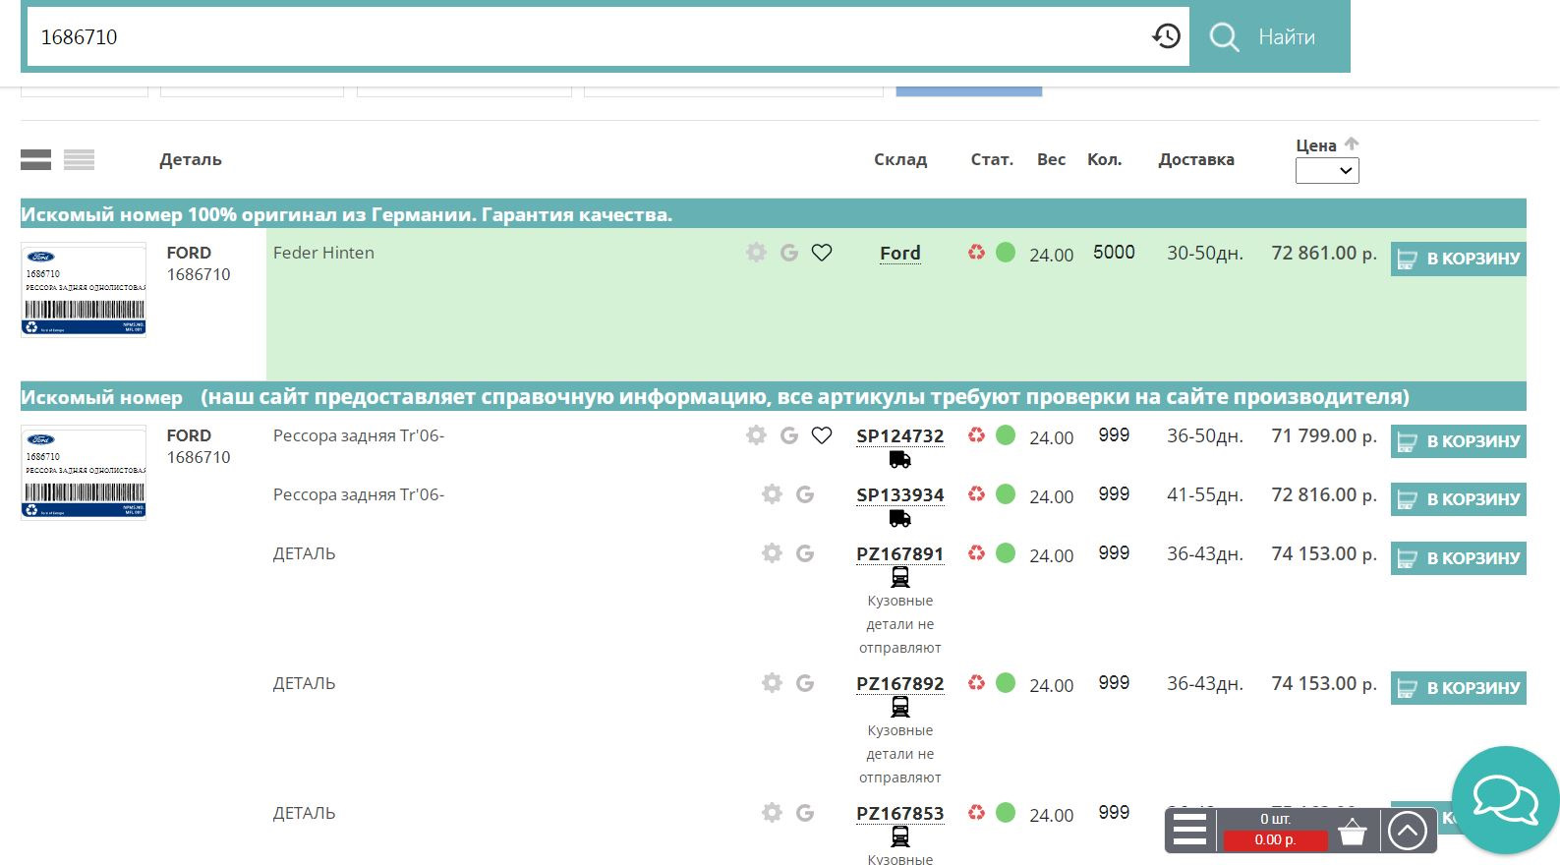Google icon in SP133934 row
1560x865 pixels.
point(805,494)
